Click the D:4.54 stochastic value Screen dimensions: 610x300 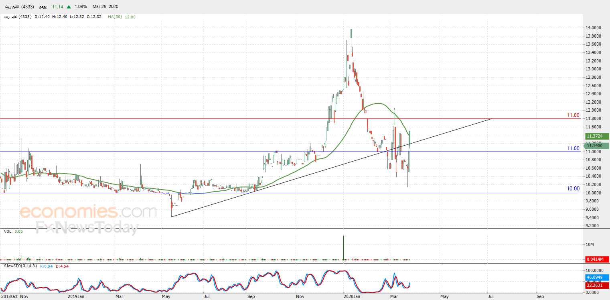tap(62, 266)
